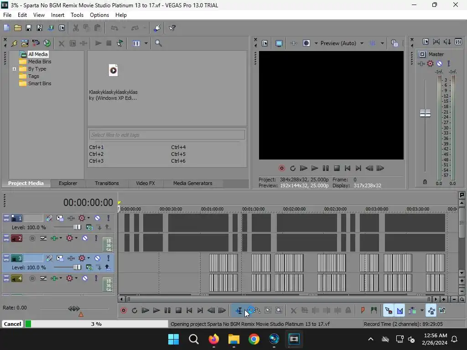The image size is (467, 350).
Task: Toggle Automatic Crossfades button
Action: pyautogui.click(x=400, y=310)
